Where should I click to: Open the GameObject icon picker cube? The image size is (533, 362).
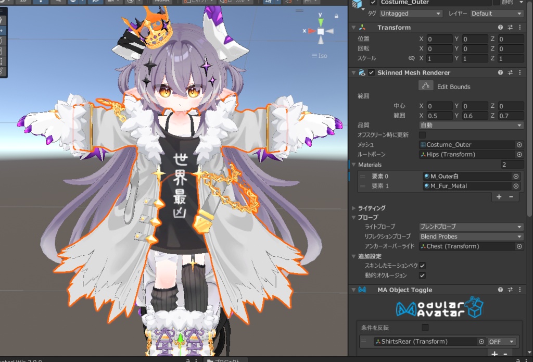coord(357,4)
